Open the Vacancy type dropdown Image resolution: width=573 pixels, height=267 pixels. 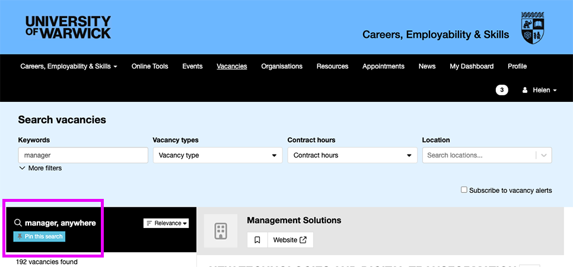pyautogui.click(x=218, y=155)
